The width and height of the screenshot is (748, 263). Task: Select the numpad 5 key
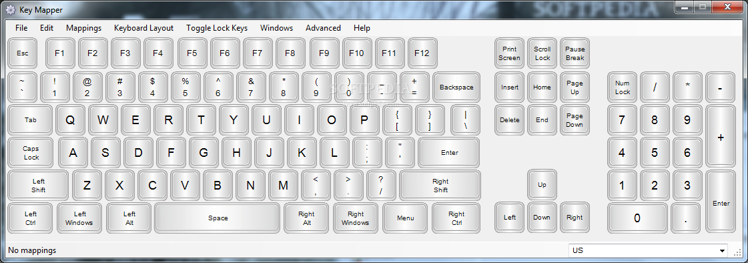(655, 153)
